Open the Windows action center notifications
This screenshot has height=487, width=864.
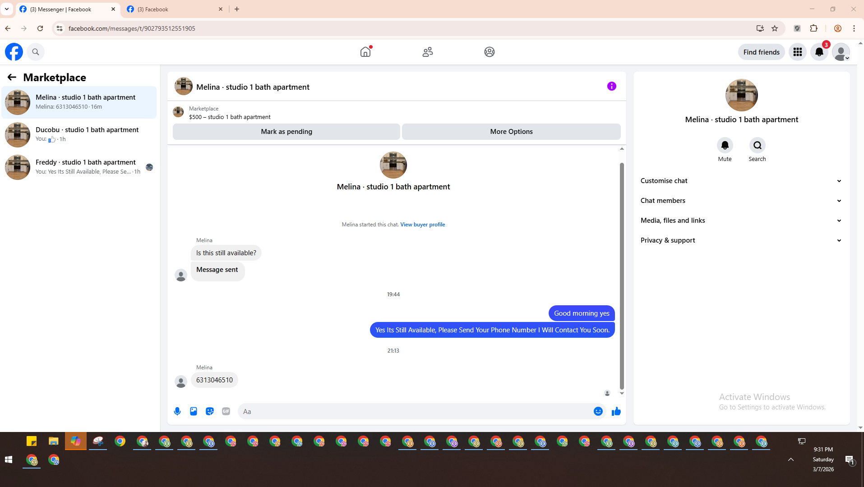coord(850,460)
